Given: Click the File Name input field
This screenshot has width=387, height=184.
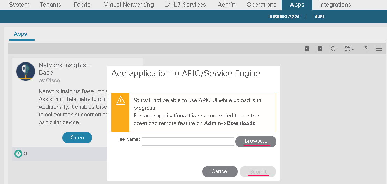Looking at the screenshot, I should [x=188, y=141].
